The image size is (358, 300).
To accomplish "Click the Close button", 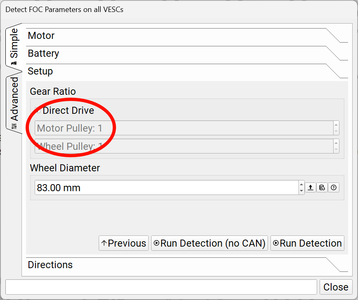I will (x=336, y=287).
